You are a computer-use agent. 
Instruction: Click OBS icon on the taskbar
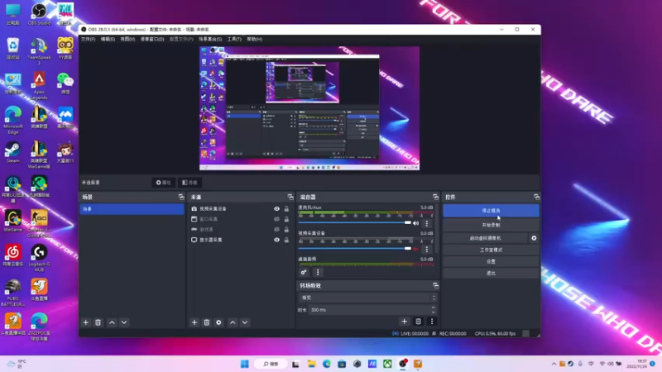coord(403,364)
